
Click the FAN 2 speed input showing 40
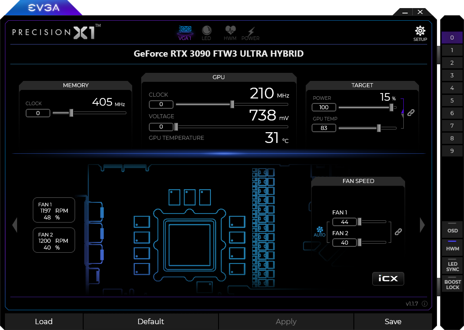coord(344,242)
